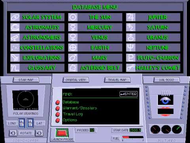Screen dimensions: 190x143
Task: Click the Options text entry
Action: (70, 120)
